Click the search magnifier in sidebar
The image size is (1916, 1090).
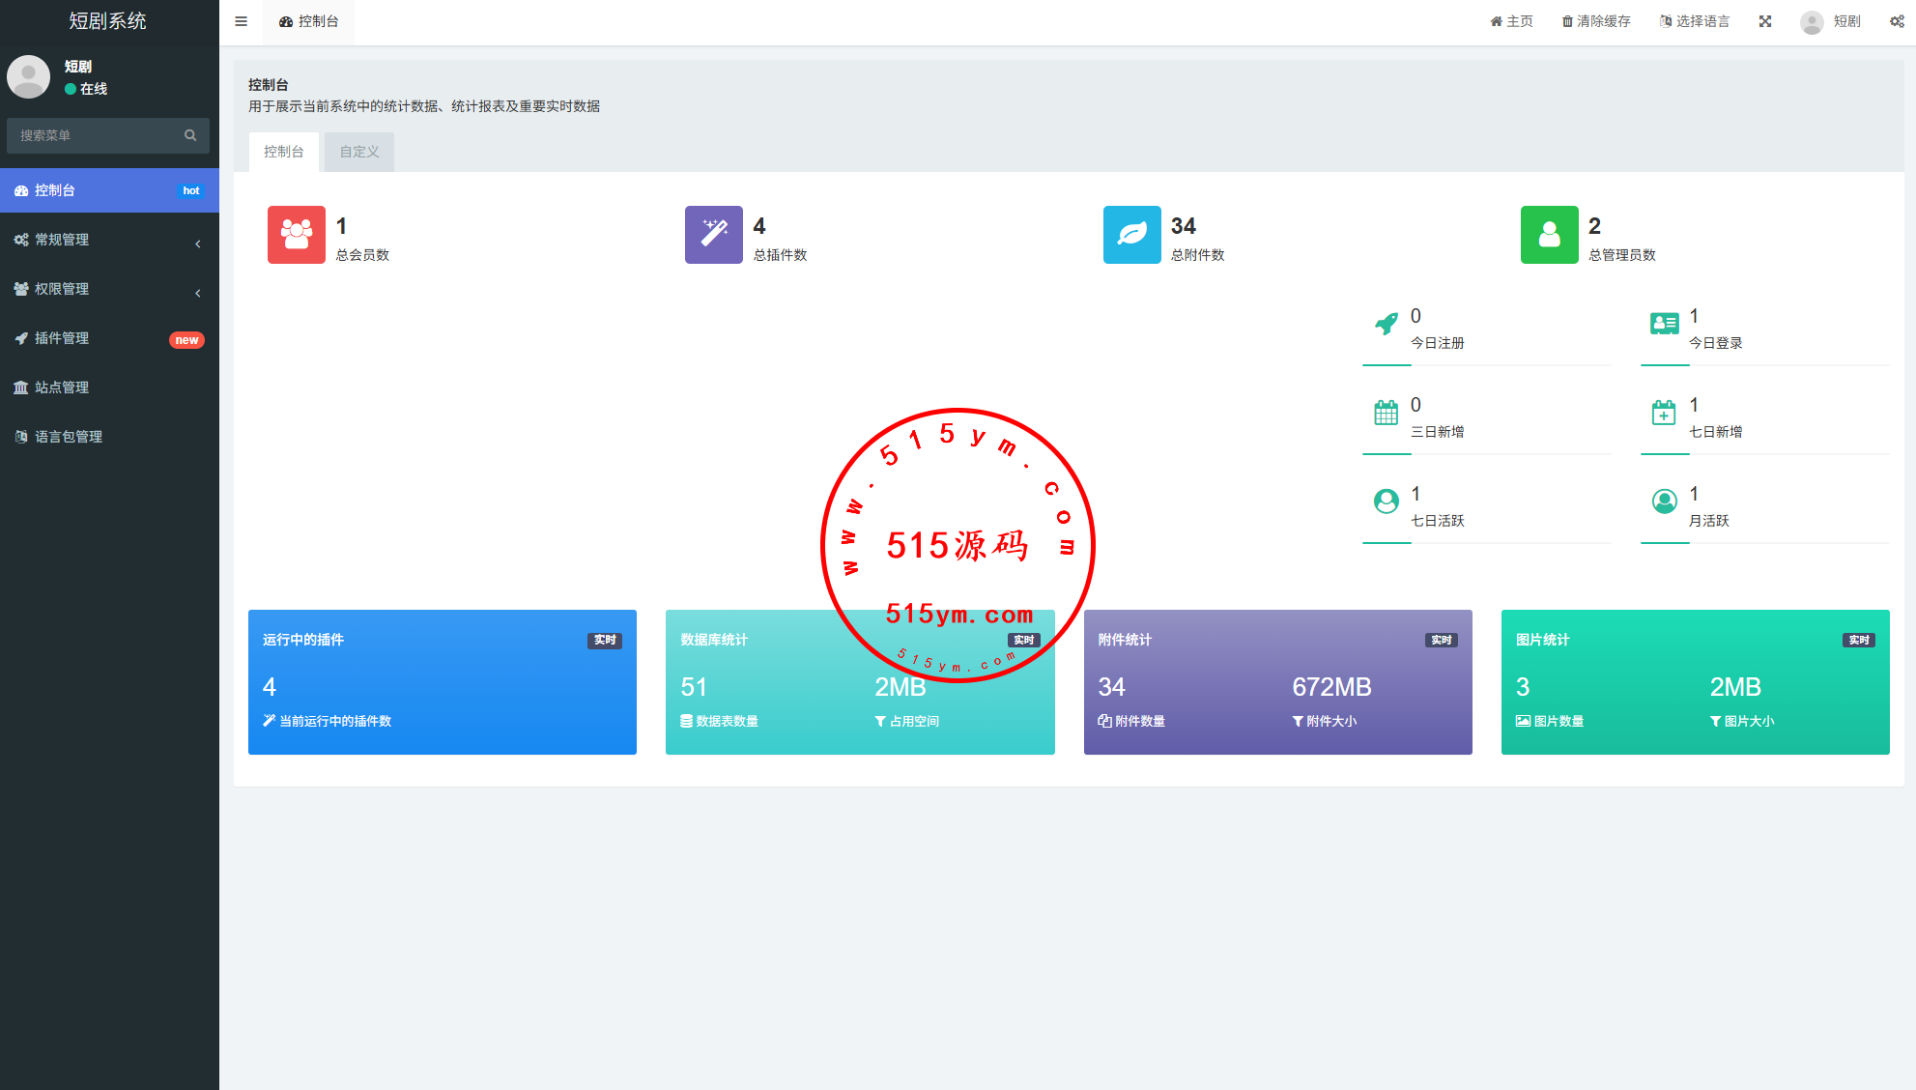[190, 135]
